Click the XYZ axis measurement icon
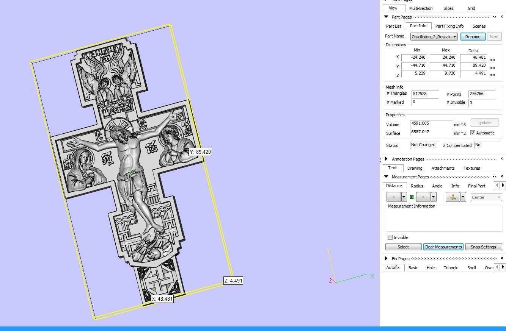Screen dimensions: 506x331 tap(453, 197)
